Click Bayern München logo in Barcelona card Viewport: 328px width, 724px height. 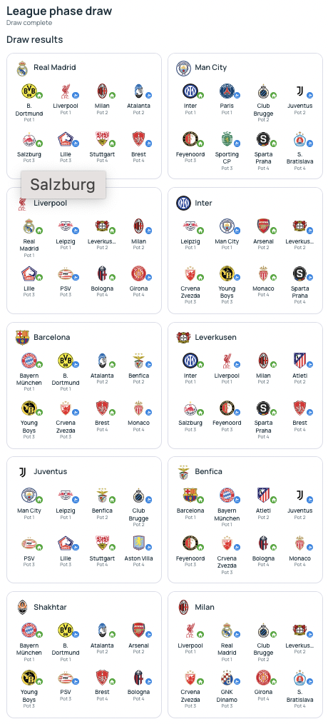(x=29, y=360)
